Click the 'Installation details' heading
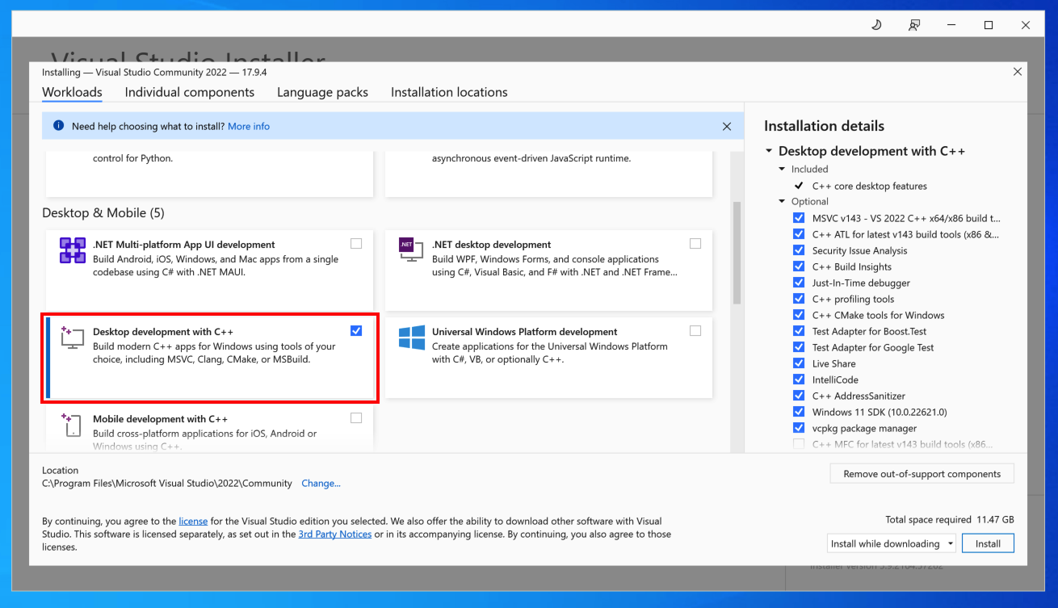This screenshot has width=1058, height=608. tap(824, 126)
